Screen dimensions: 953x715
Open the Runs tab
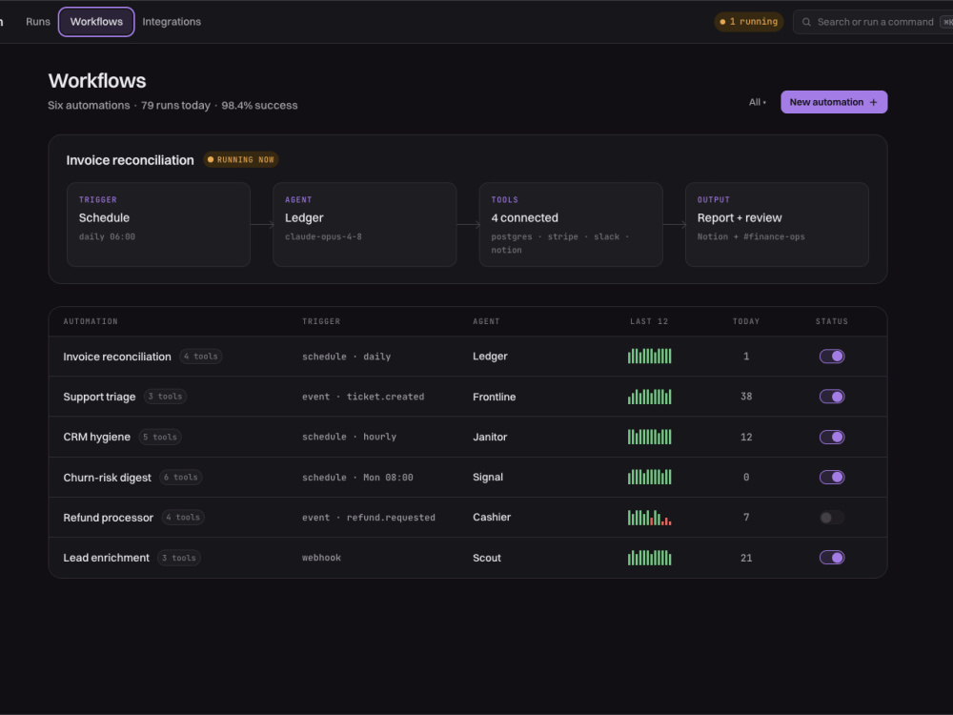(x=38, y=22)
